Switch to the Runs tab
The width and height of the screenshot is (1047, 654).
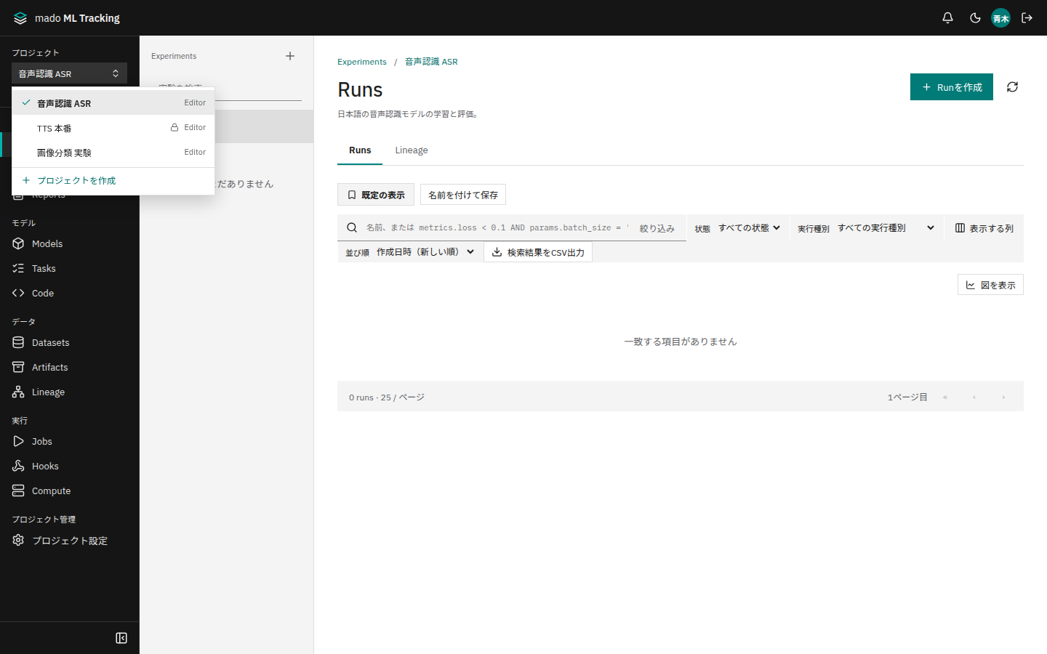coord(360,150)
